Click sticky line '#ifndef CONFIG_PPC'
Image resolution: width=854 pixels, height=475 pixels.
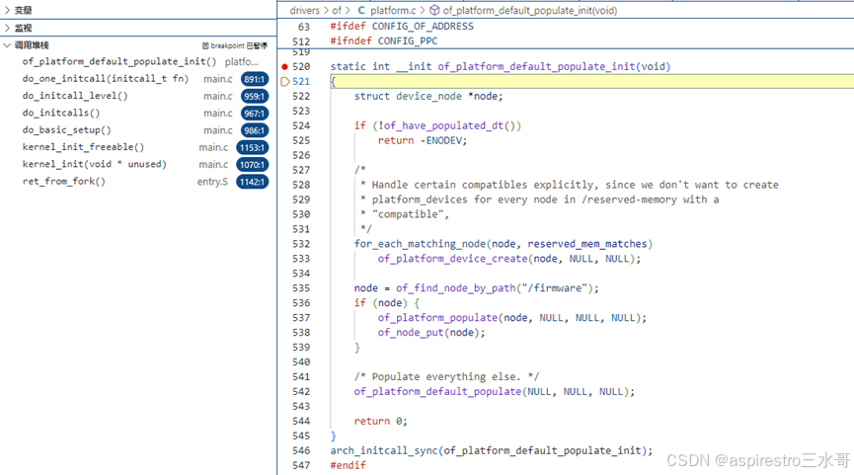pyautogui.click(x=384, y=40)
